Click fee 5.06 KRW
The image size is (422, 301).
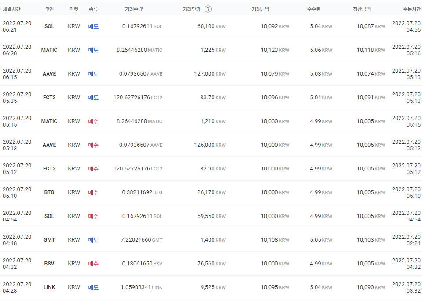click(321, 50)
